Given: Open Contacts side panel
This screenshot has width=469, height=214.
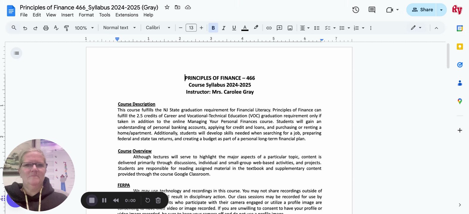Looking at the screenshot, I should (x=460, y=83).
